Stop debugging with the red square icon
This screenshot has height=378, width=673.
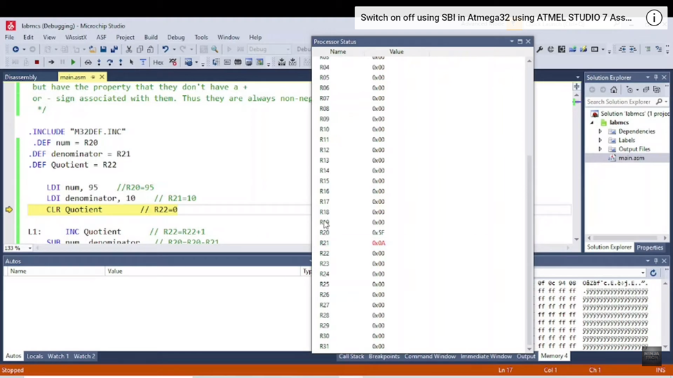click(37, 62)
